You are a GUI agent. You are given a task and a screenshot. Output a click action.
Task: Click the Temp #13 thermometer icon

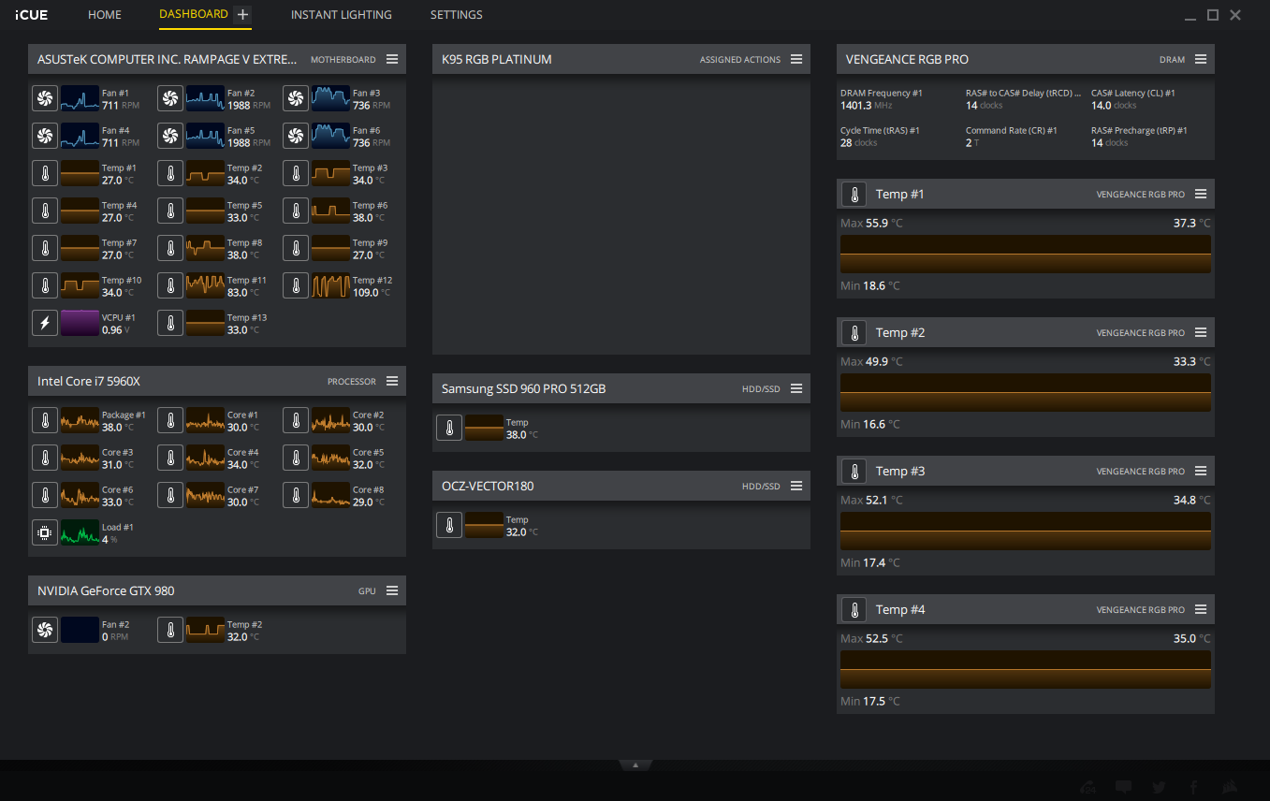(169, 324)
